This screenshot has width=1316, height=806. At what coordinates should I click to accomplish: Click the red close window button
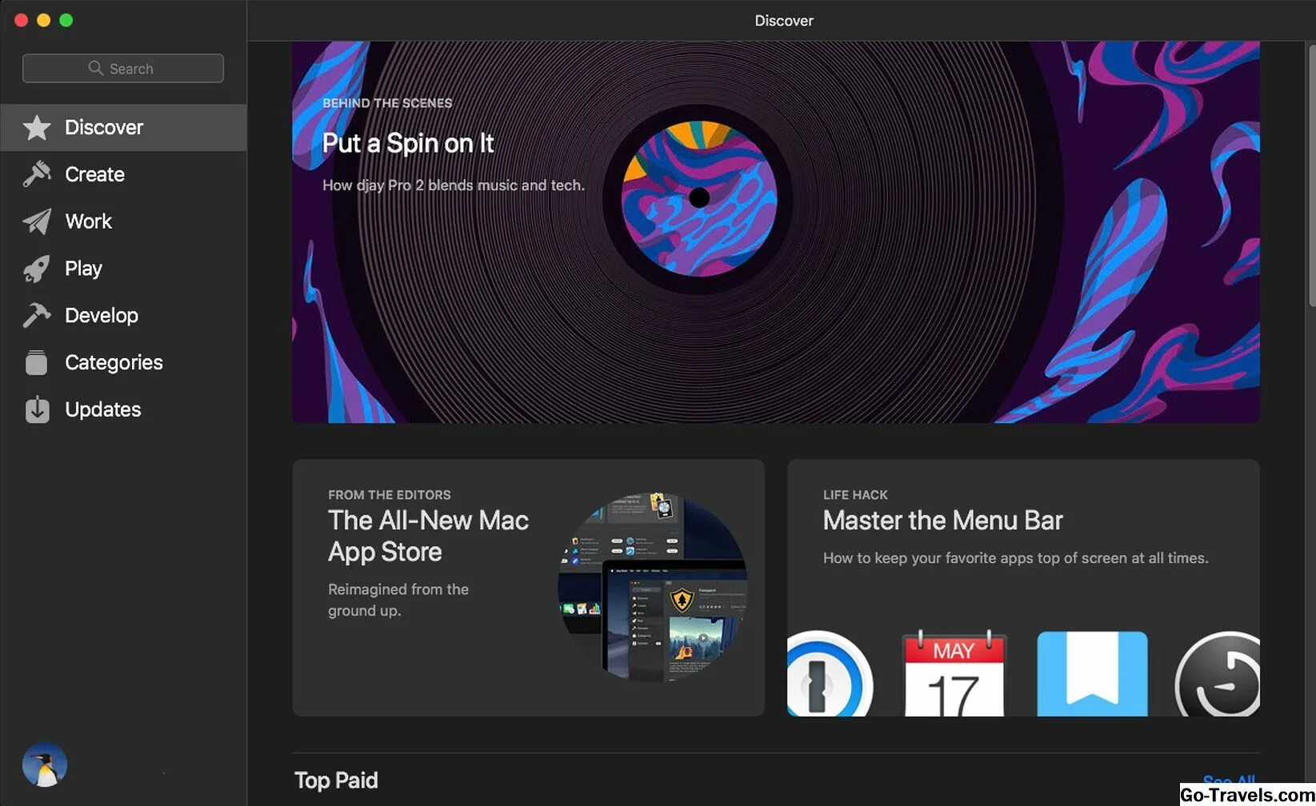22,20
